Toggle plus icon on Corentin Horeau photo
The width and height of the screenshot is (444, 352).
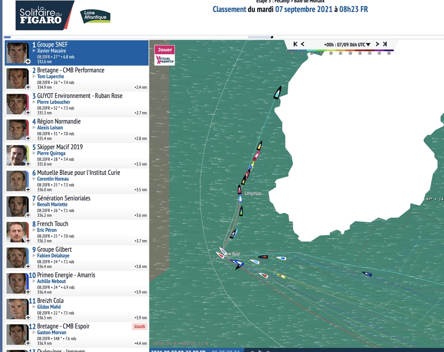28,189
